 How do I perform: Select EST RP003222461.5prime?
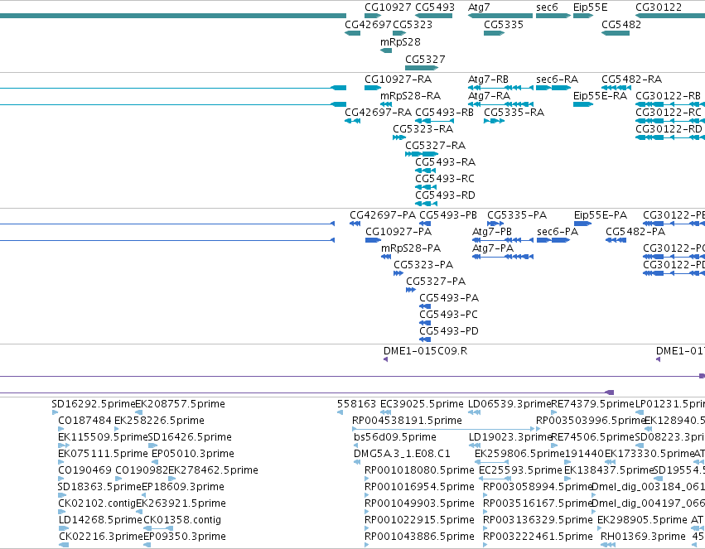coord(538,537)
